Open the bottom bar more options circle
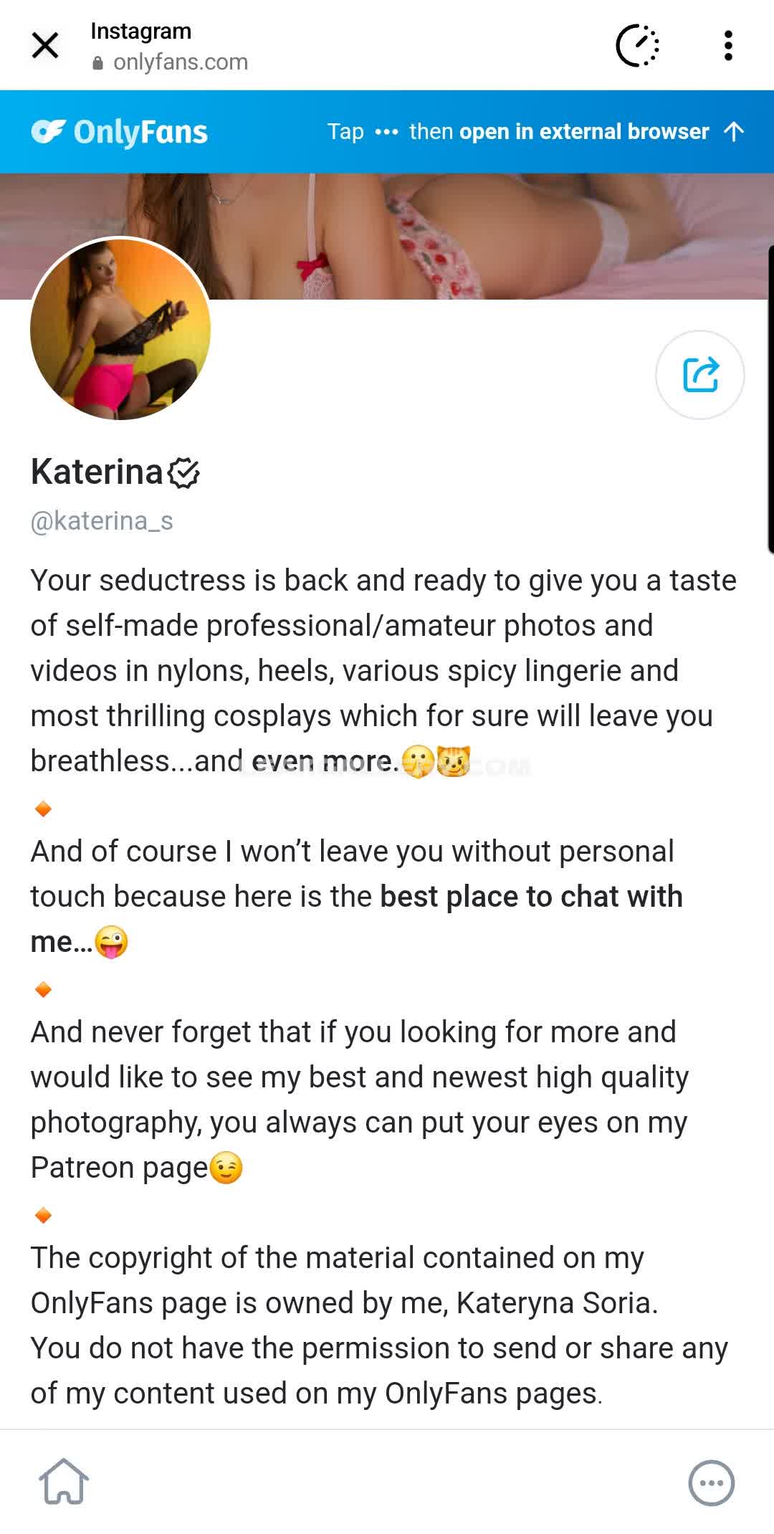Viewport: 774px width, 1534px height. tap(711, 1482)
